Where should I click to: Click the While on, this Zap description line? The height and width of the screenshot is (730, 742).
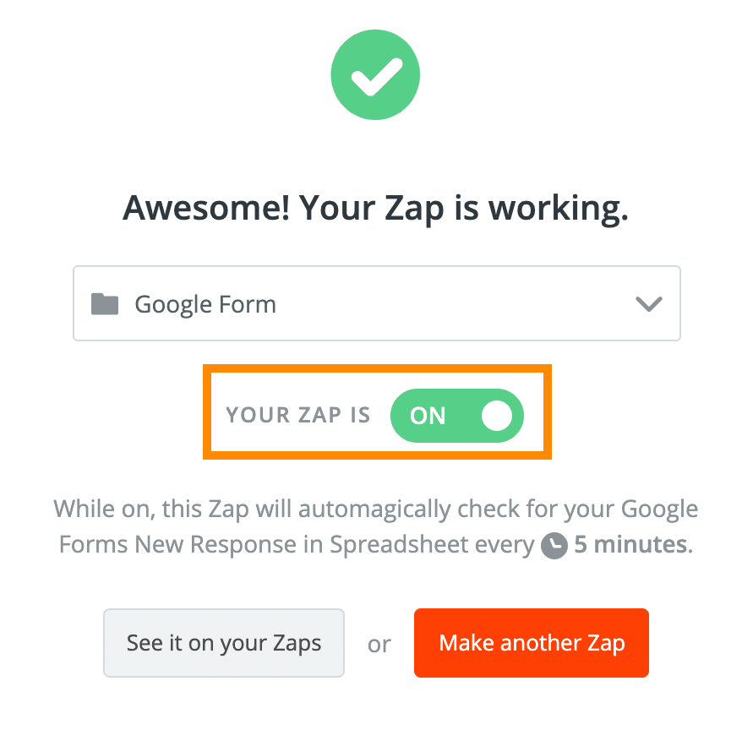pyautogui.click(x=375, y=510)
